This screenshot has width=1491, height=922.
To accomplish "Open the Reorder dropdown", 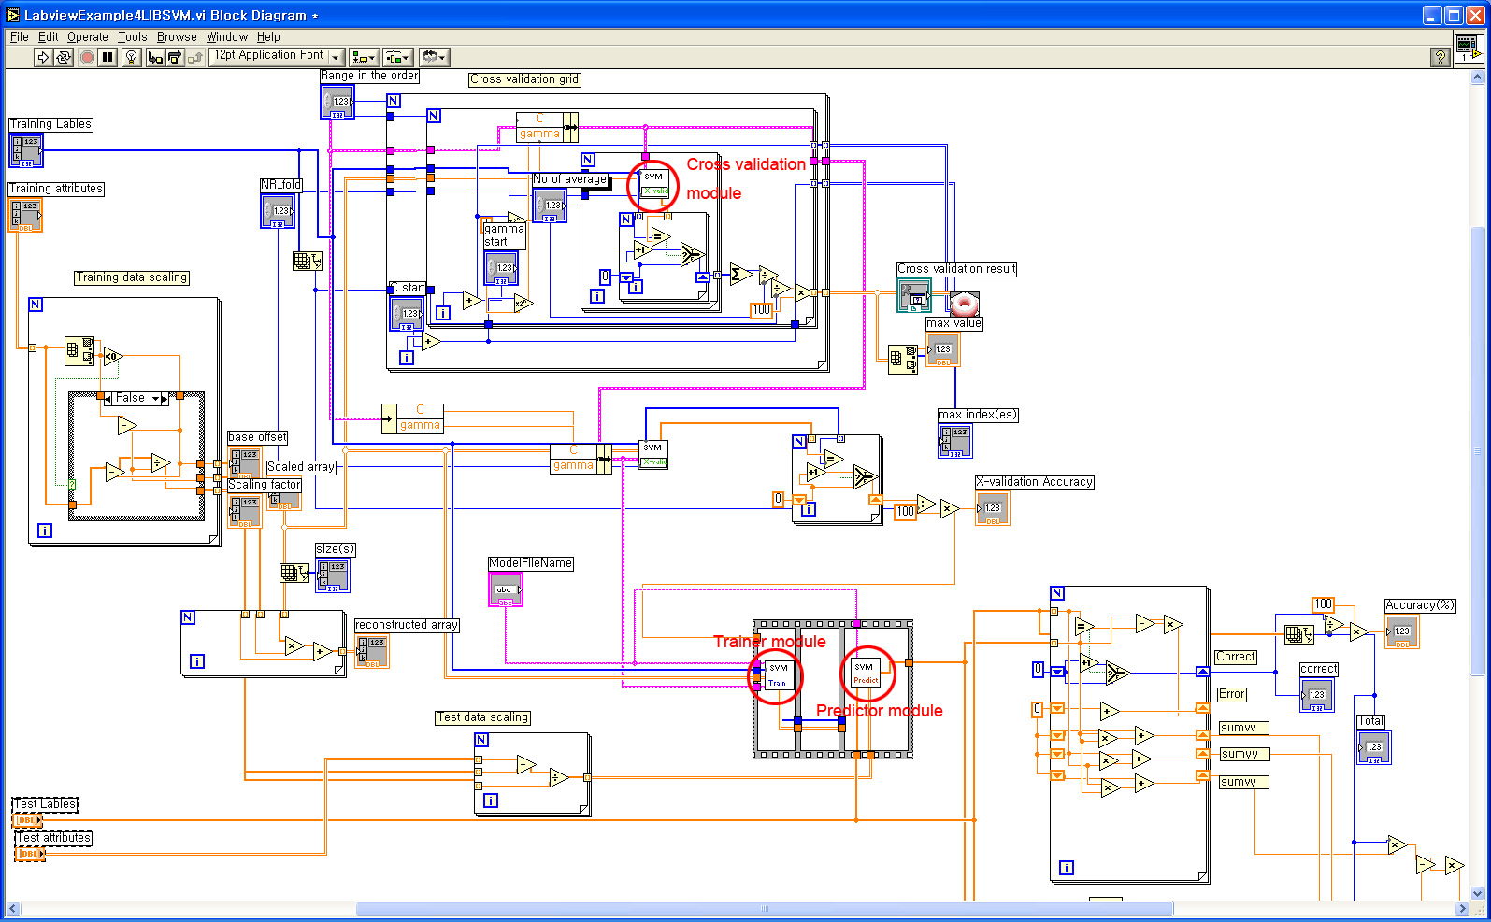I will click(x=434, y=57).
